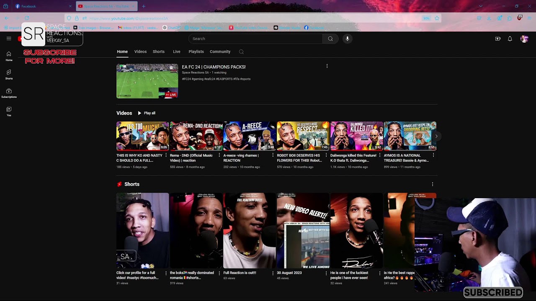This screenshot has width=536, height=301.
Task: Open the 'NEW VIDEO ALERT' short thumbnail
Action: (303, 230)
